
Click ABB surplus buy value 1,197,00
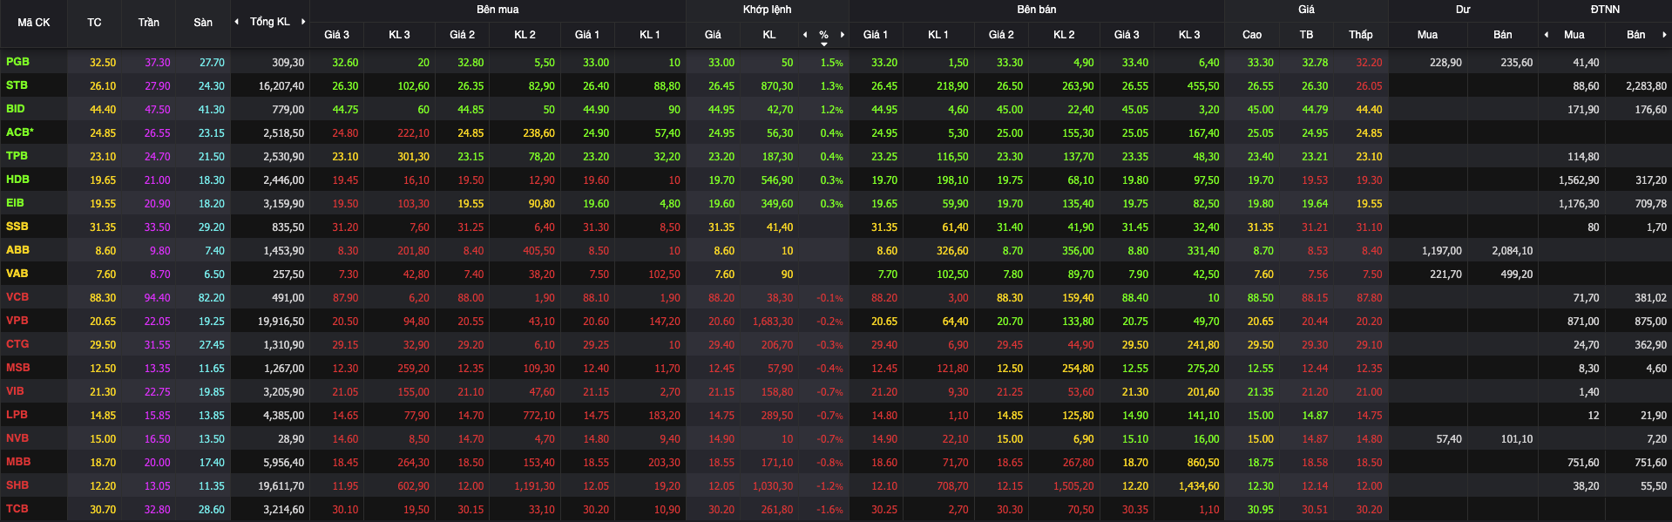click(1442, 251)
